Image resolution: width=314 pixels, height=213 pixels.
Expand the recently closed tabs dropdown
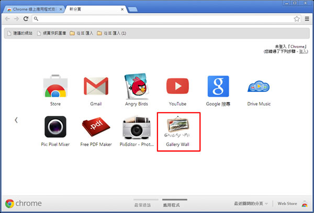[251, 204]
